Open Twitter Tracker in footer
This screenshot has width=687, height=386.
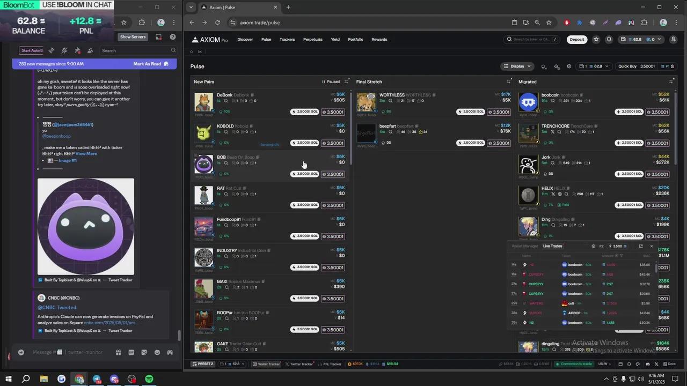click(x=299, y=364)
